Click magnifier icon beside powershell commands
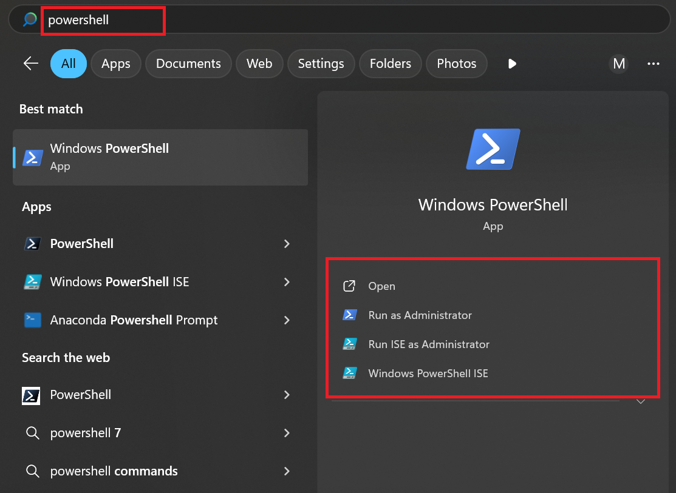 33,471
